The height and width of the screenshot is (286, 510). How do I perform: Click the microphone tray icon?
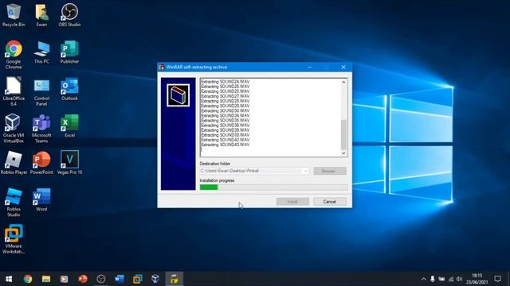click(432, 279)
